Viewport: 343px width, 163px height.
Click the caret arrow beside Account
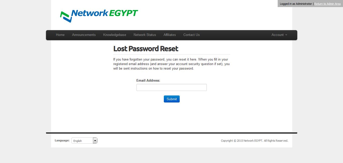coord(286,35)
